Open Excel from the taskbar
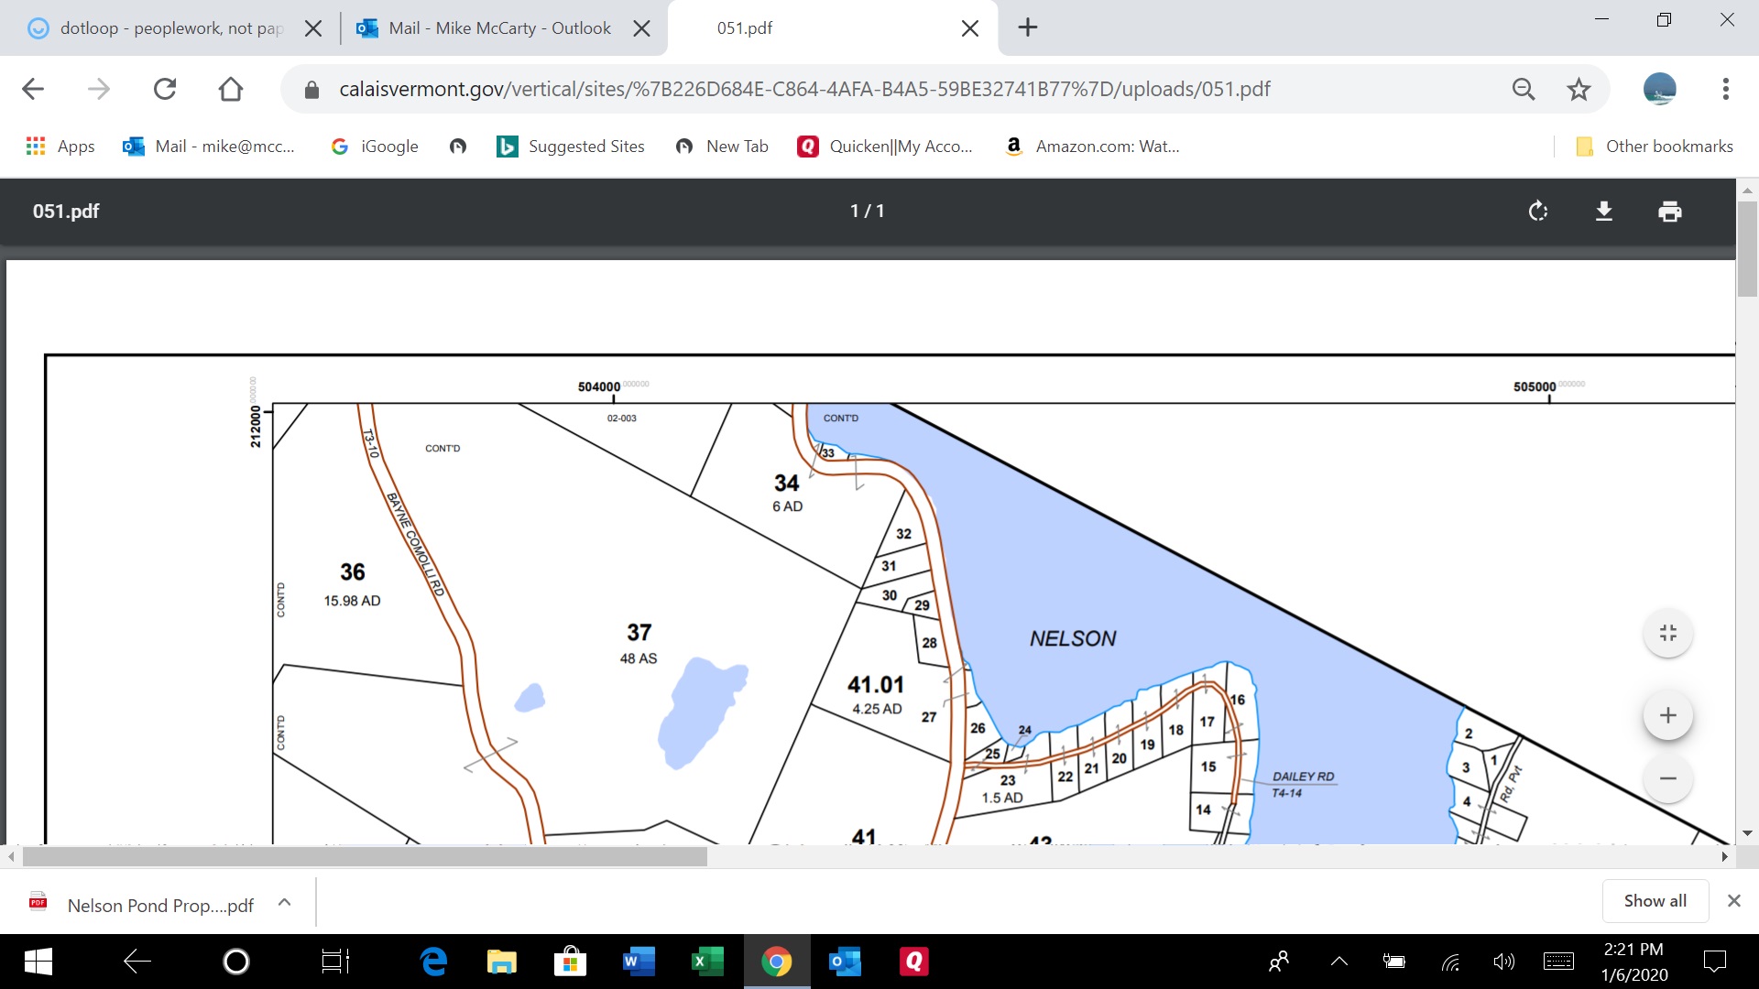This screenshot has width=1759, height=989. (x=707, y=962)
